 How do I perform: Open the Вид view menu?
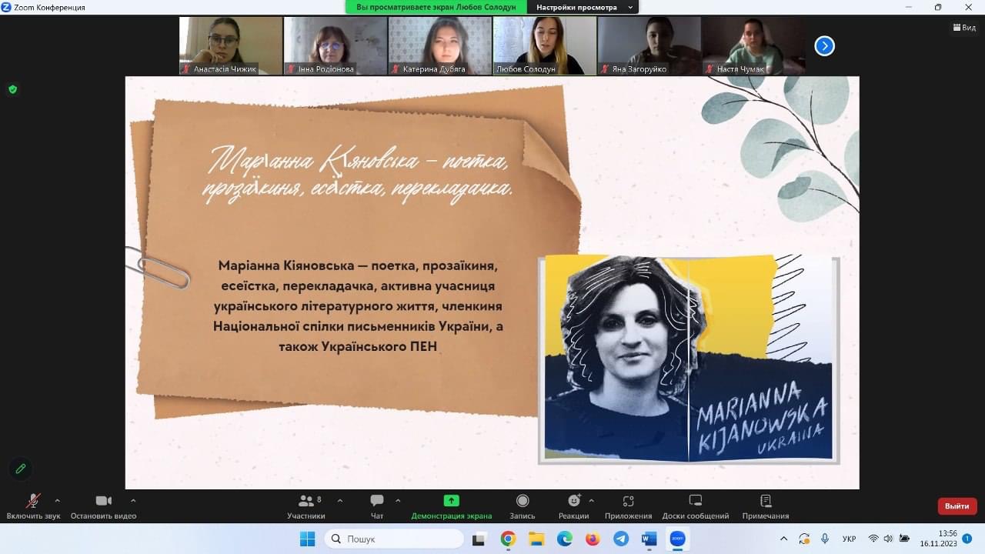click(x=964, y=28)
